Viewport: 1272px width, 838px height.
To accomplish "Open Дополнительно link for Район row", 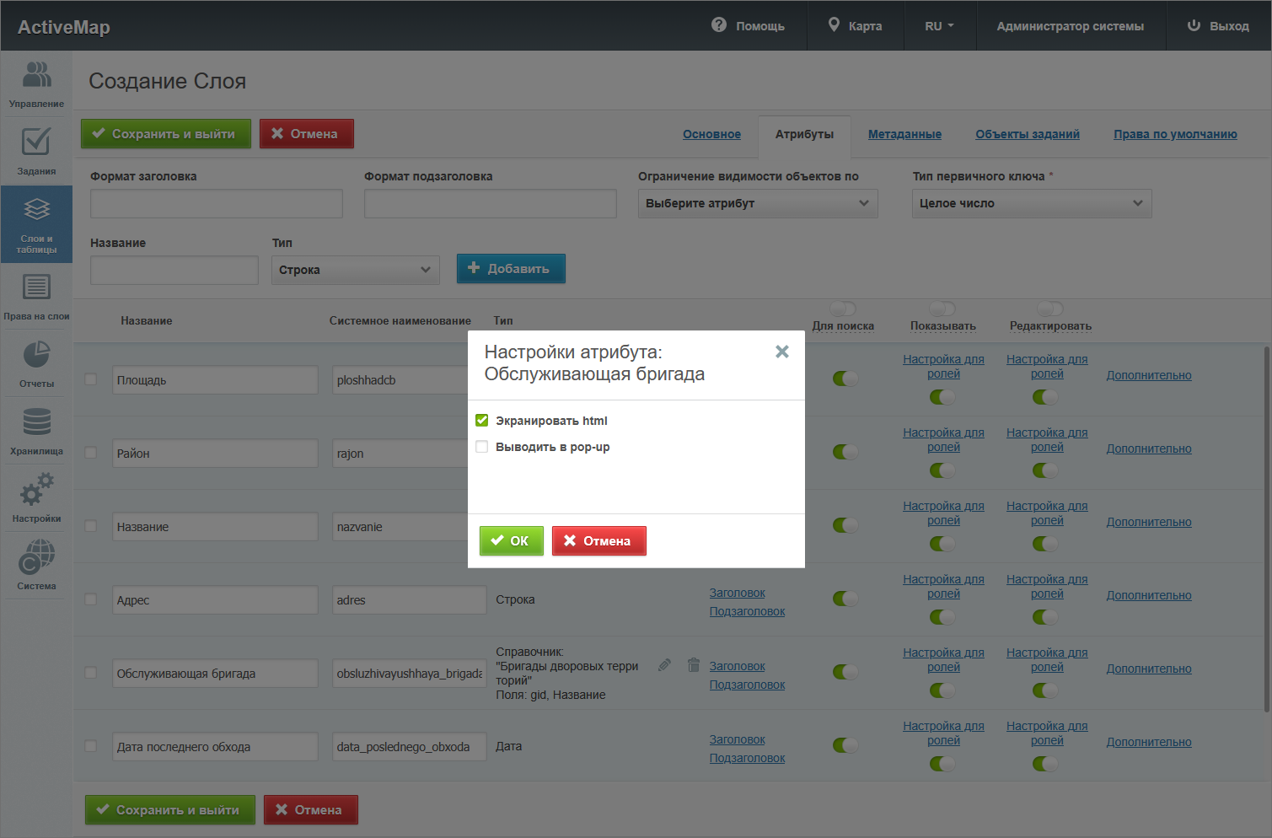I will pyautogui.click(x=1148, y=449).
